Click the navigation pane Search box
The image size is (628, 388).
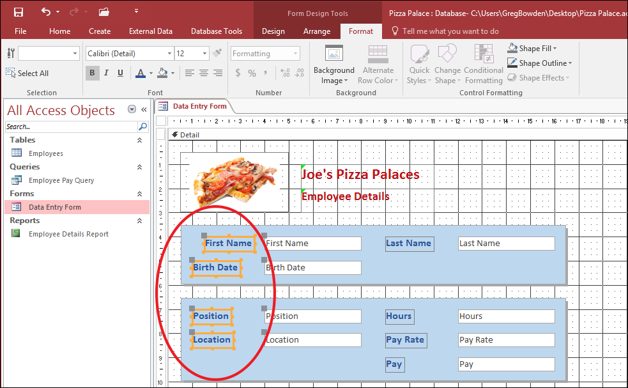72,127
